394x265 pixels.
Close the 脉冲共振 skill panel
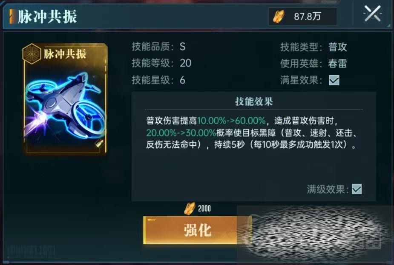pos(372,14)
